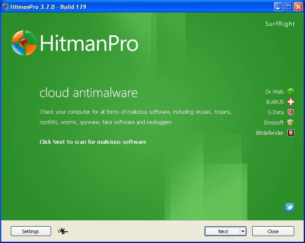Click the HitmanPro circular logo
This screenshot has height=243, width=305.
click(24, 43)
